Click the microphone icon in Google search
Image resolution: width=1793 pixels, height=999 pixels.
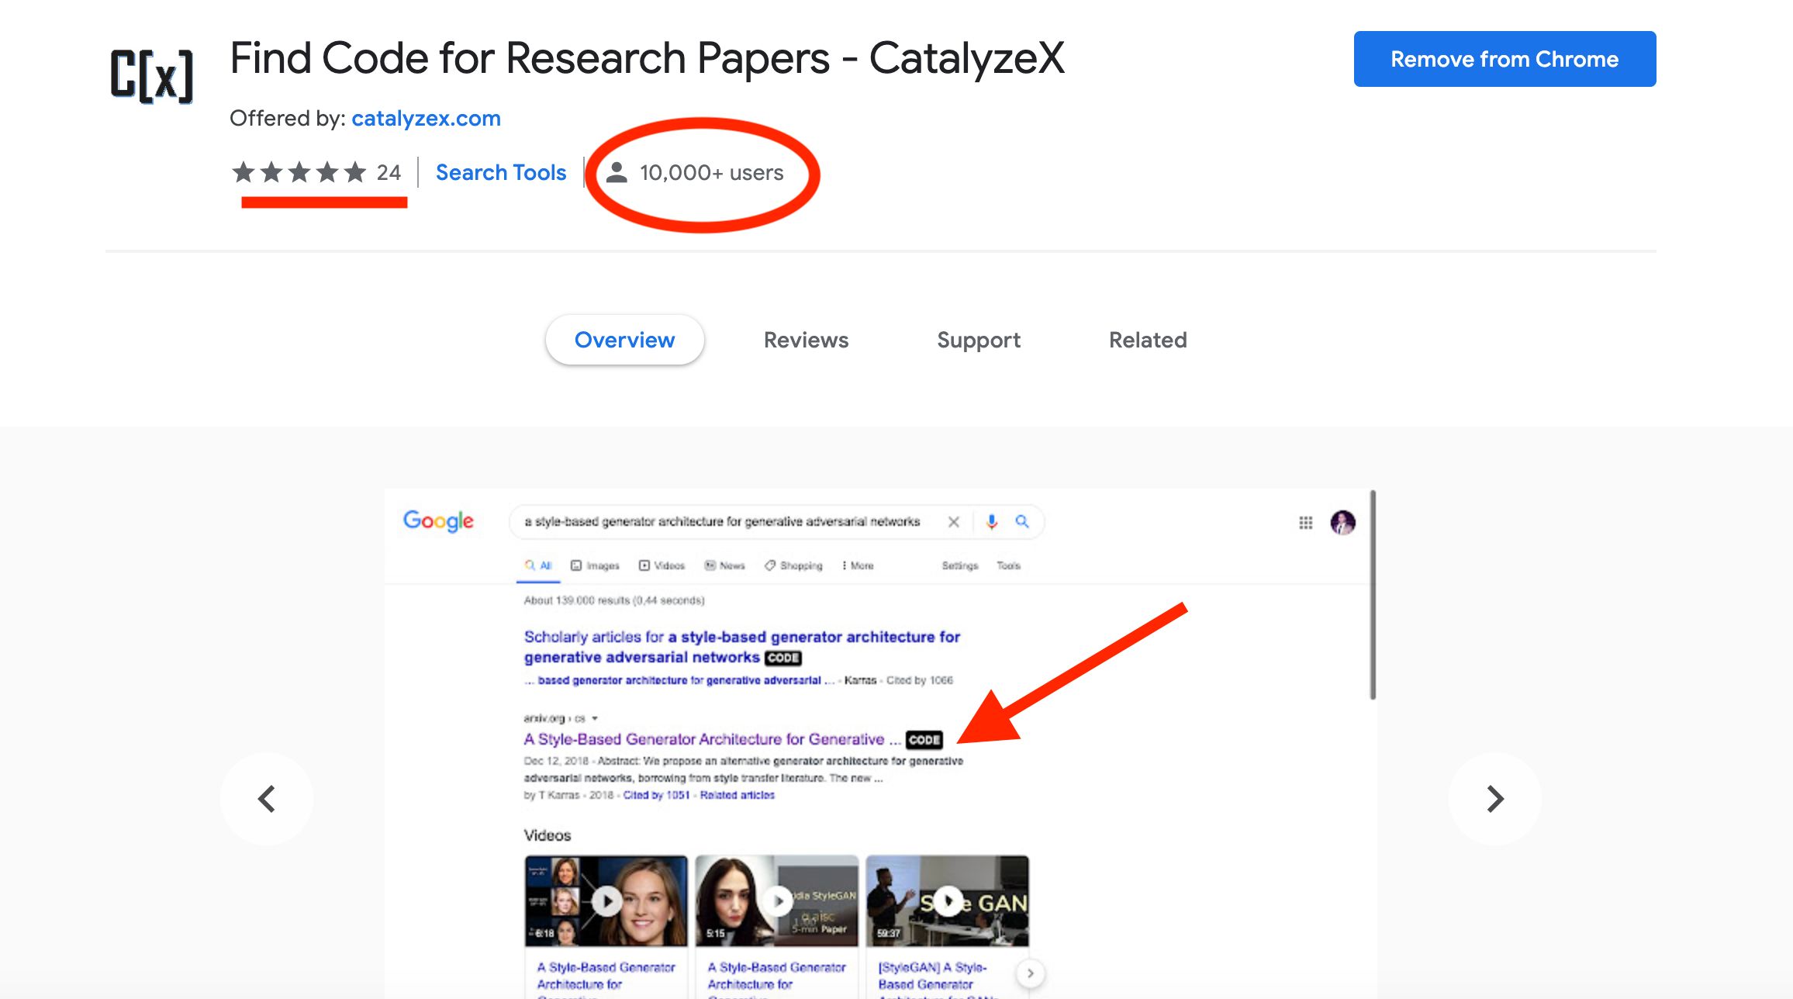[992, 522]
